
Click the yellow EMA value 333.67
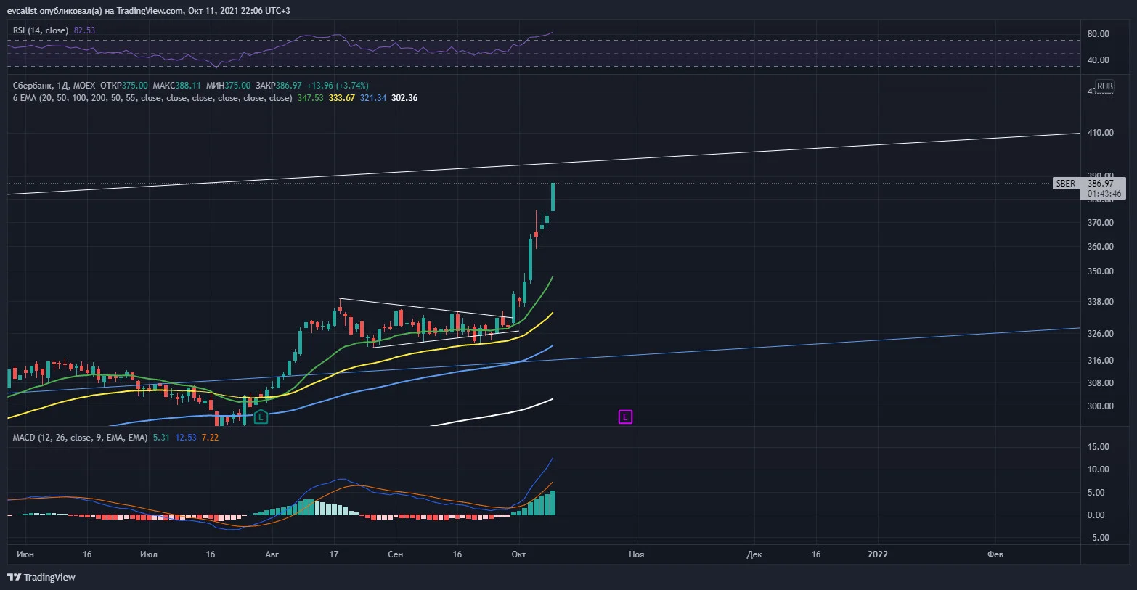pos(342,98)
